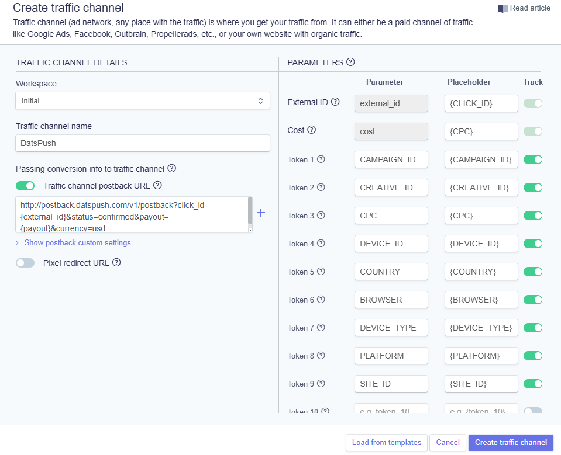Disable the Traffic channel postback URL toggle

pos(25,186)
